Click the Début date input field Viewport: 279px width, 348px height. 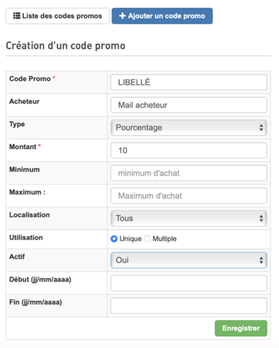[x=189, y=283]
